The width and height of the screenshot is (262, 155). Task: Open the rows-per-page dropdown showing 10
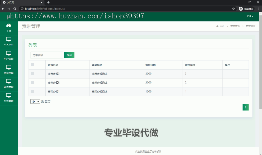[x=35, y=101]
